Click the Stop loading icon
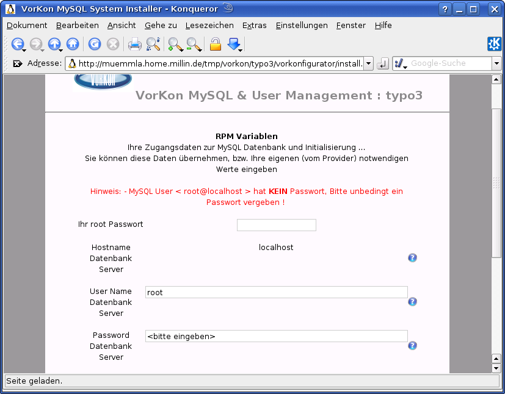 [113, 44]
